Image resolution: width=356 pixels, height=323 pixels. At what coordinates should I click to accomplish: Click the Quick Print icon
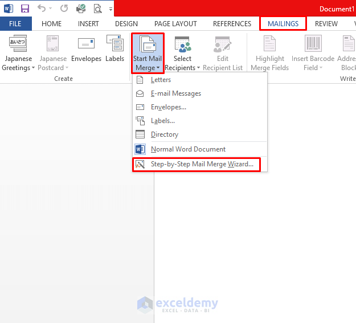click(81, 9)
